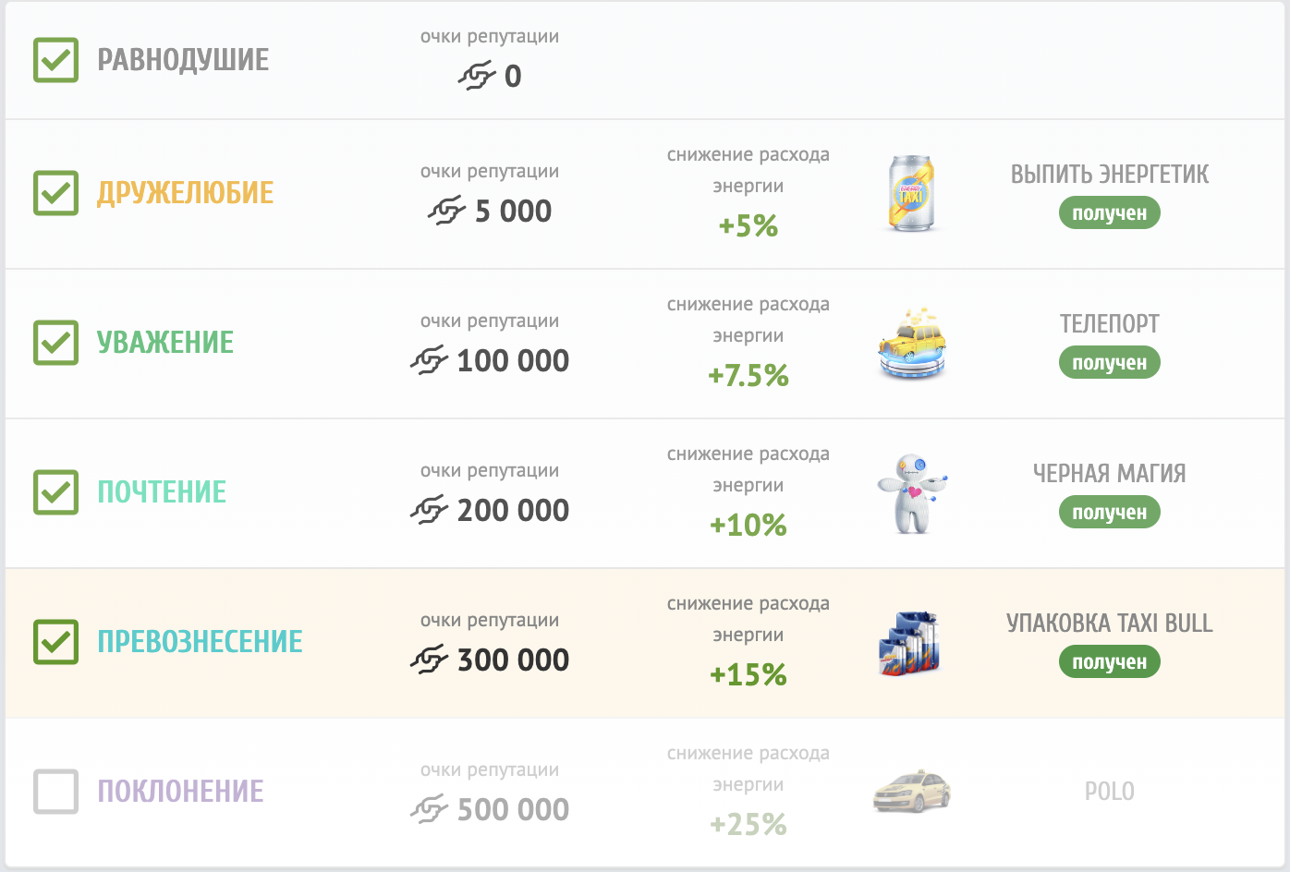
Task: Click handshake icon beside 500 000 points
Action: [429, 809]
